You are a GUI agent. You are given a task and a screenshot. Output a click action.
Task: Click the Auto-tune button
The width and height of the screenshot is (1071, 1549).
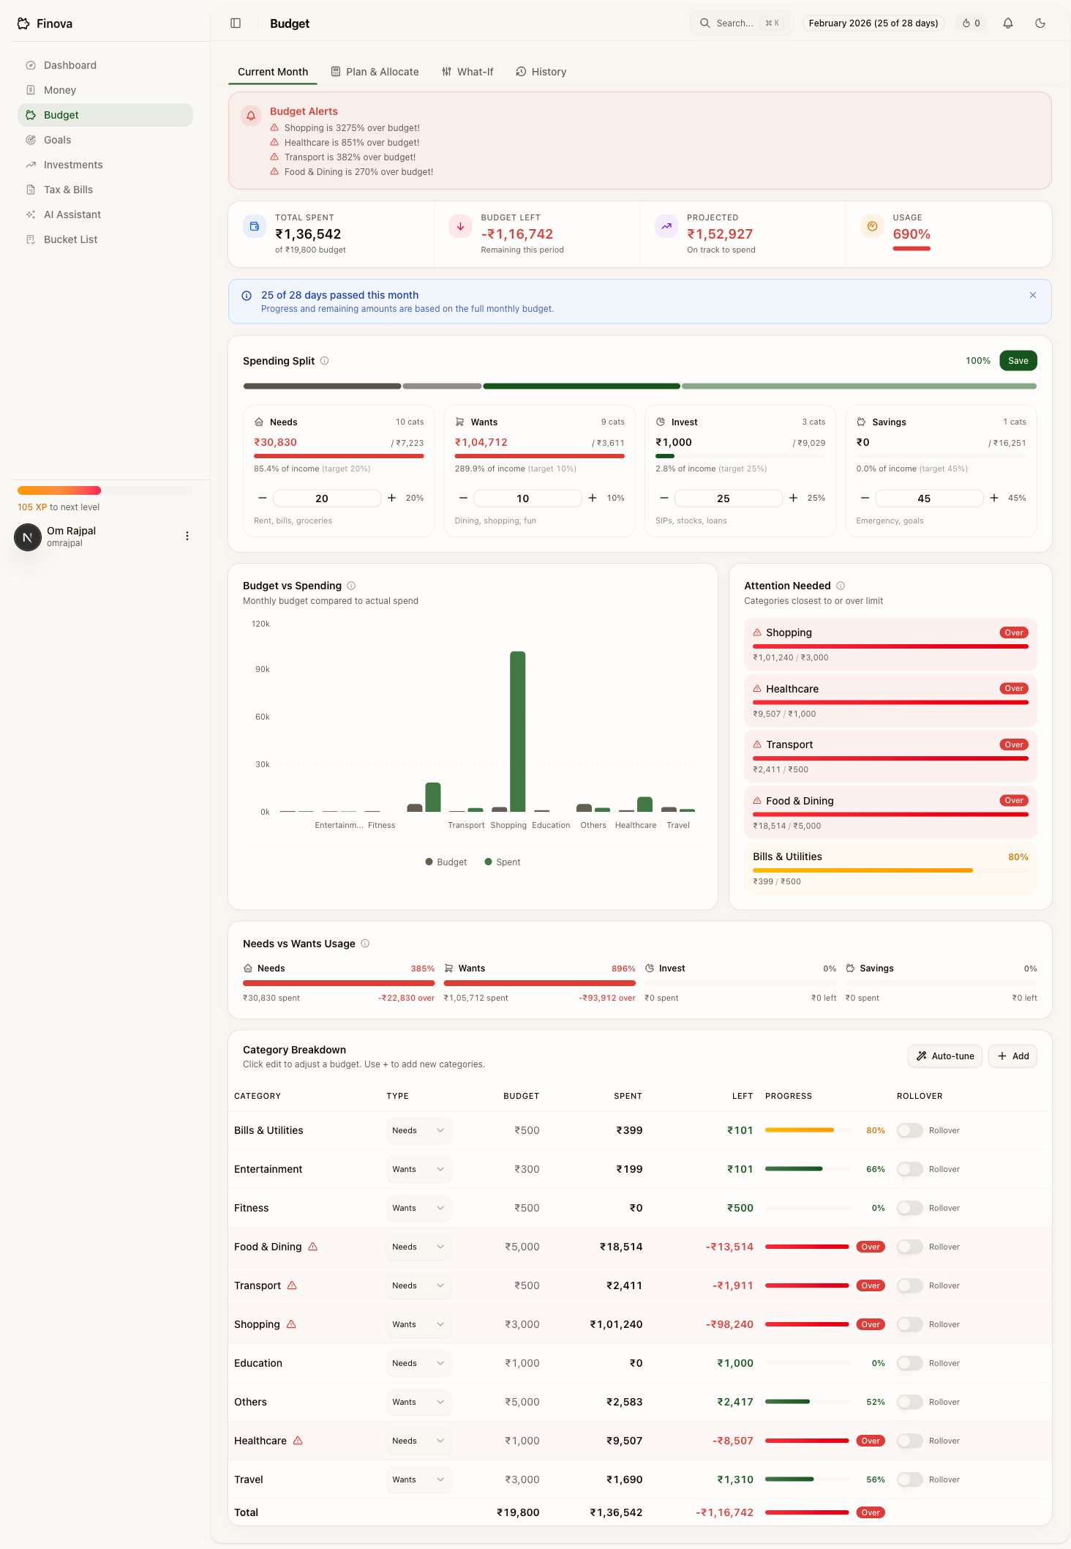click(x=945, y=1056)
